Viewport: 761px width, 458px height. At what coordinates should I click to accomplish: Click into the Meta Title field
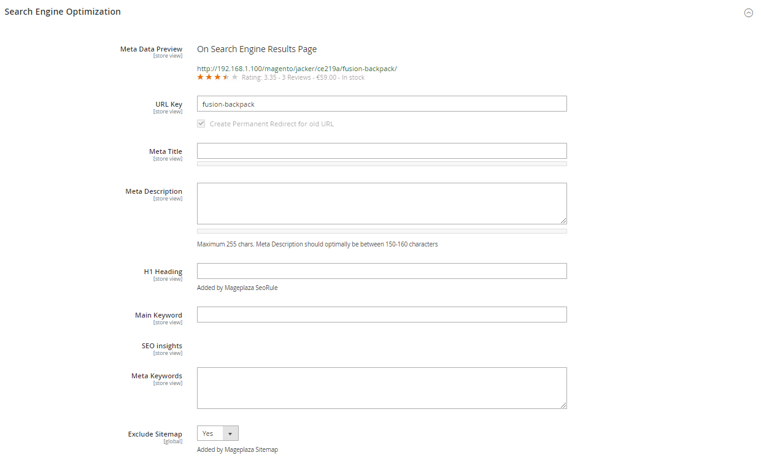[x=382, y=151]
